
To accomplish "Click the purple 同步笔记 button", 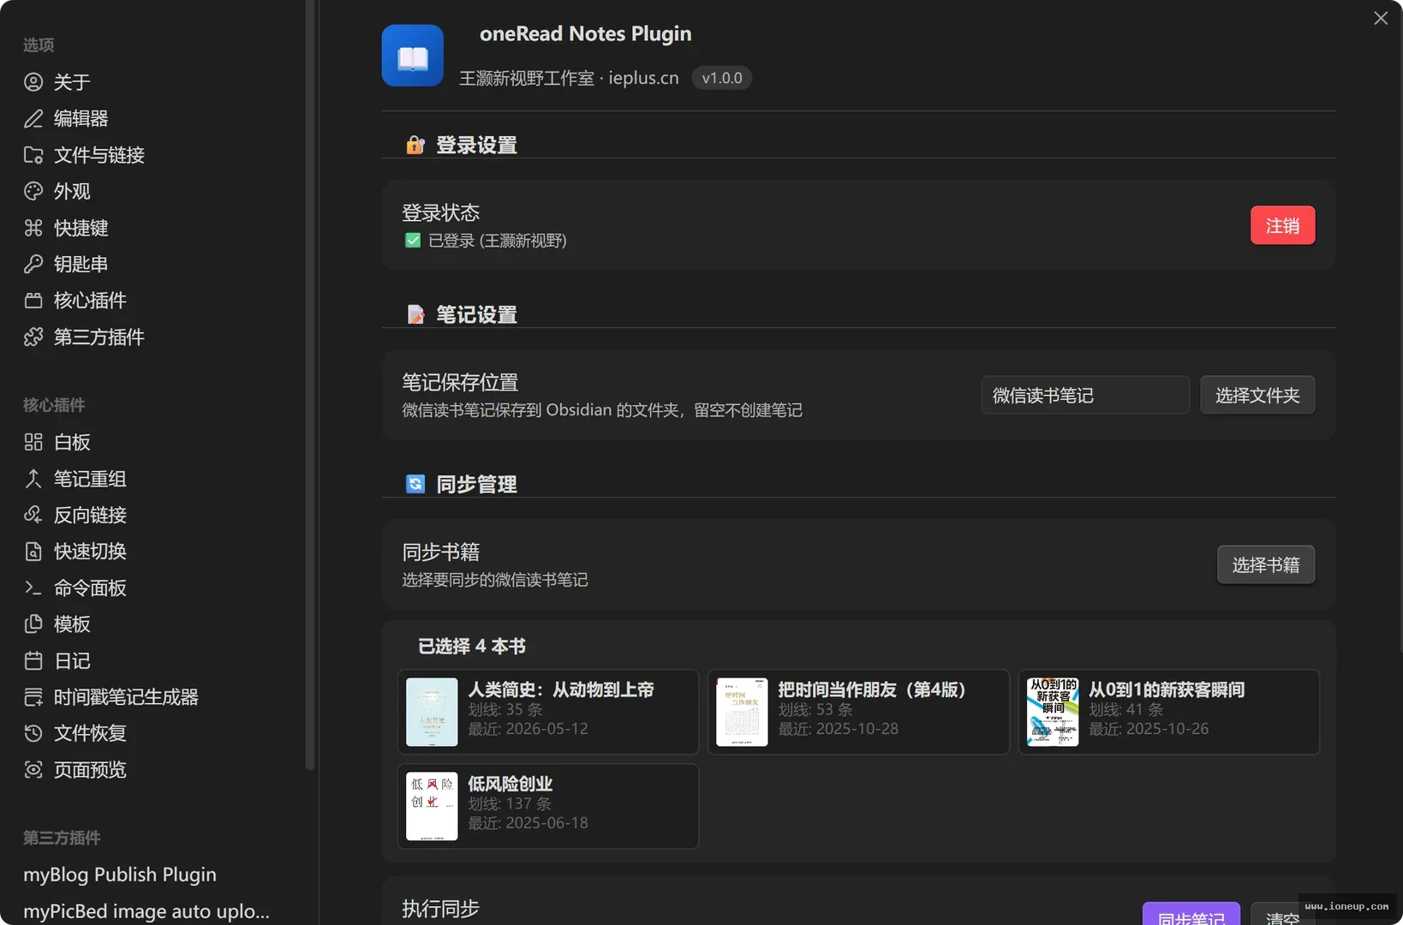I will [x=1191, y=914].
